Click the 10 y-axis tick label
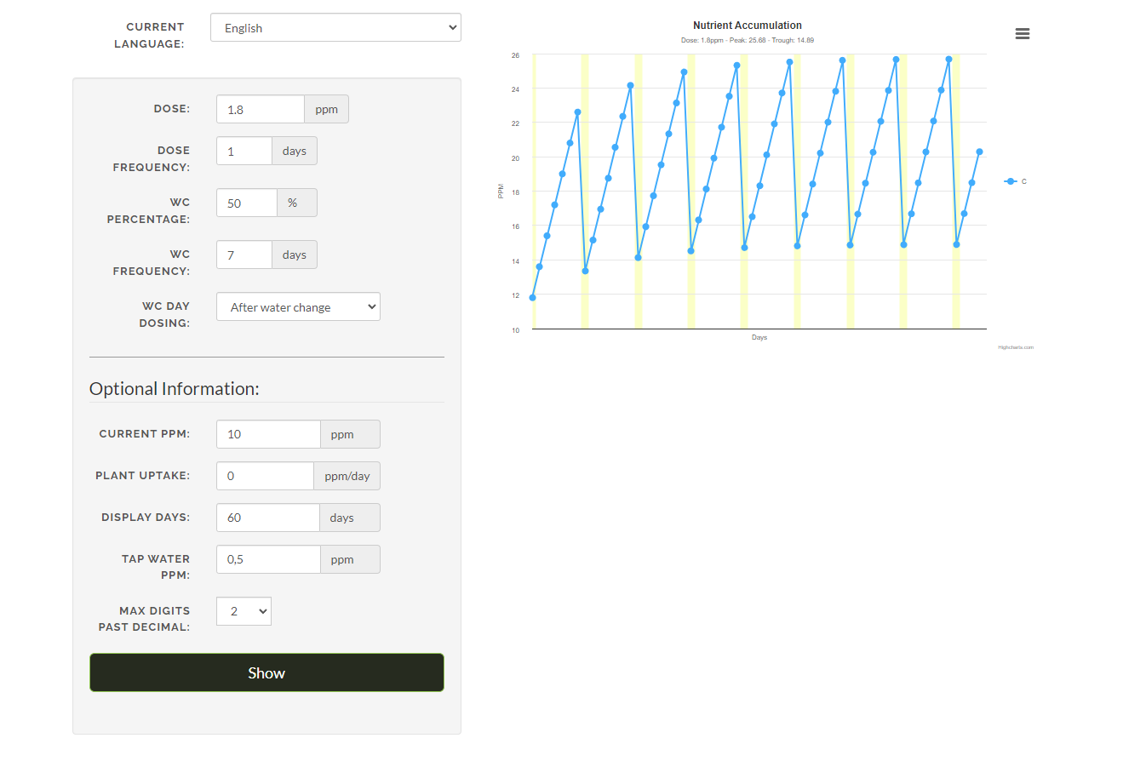This screenshot has width=1146, height=761. 515,330
